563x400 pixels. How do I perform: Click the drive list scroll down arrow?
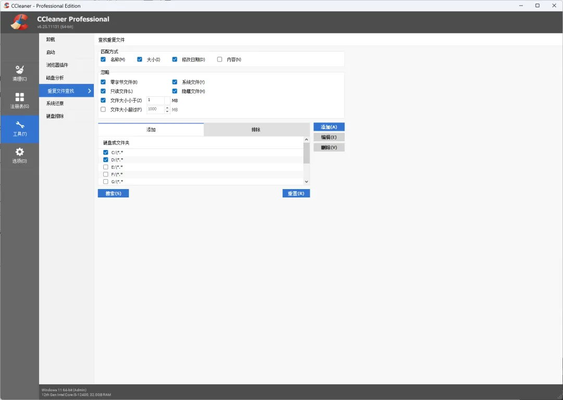pos(307,182)
